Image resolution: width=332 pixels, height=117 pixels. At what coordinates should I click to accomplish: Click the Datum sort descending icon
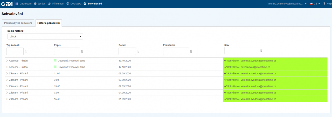(x=138, y=52)
